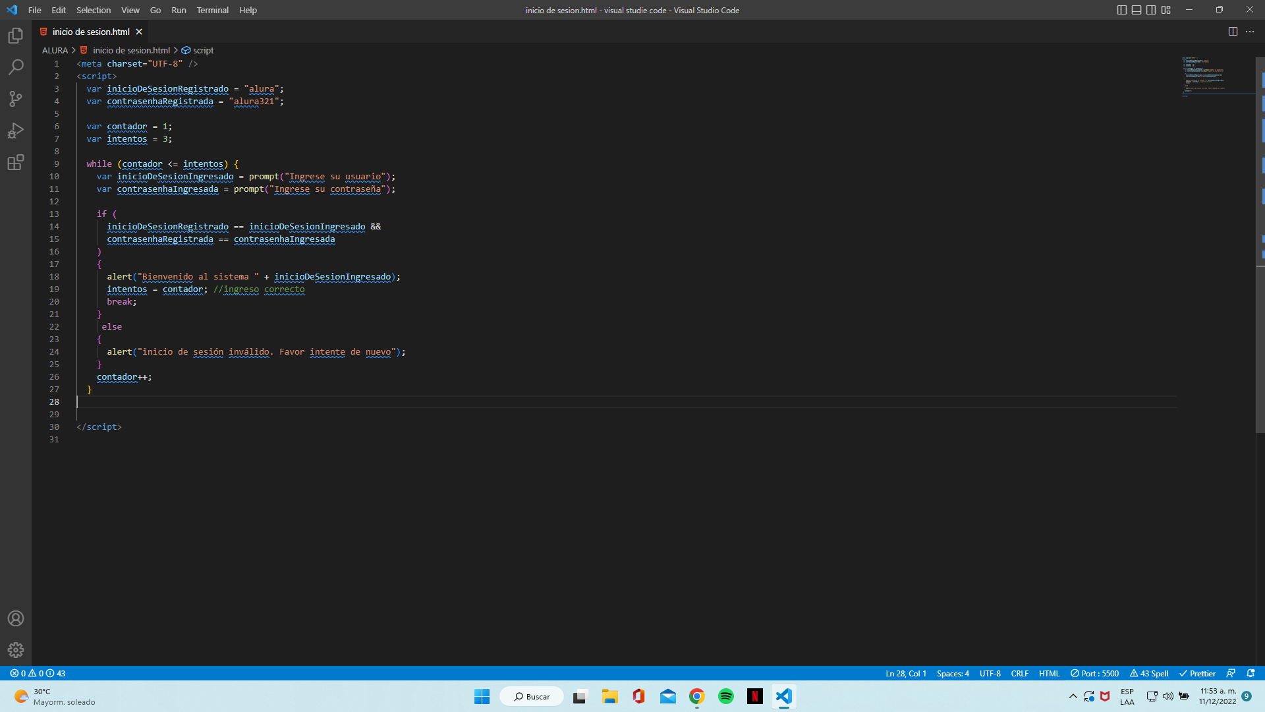
Task: Toggle Secondary Side Bar layout icon
Action: pos(1151,10)
